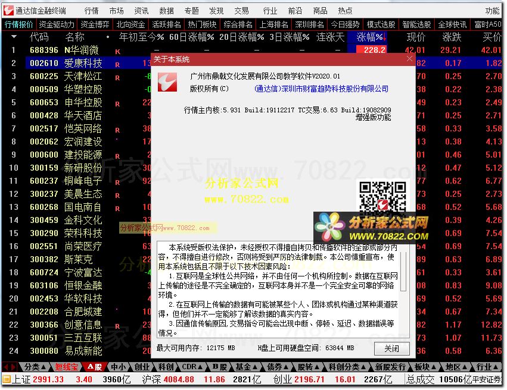
Task: Click the right red arrow in bottom tab bar
Action: (x=13, y=367)
